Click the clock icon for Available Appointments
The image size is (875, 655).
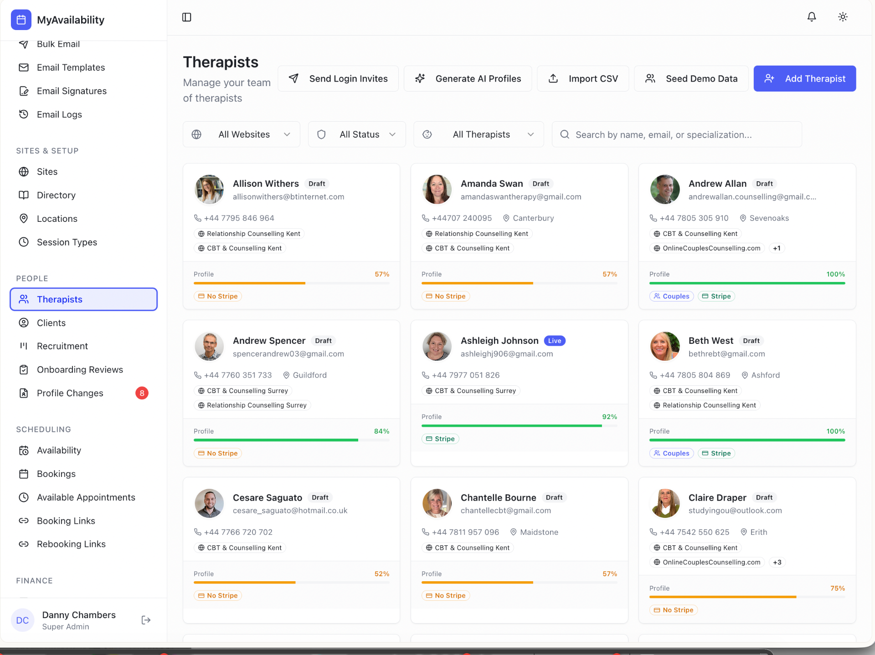(24, 497)
